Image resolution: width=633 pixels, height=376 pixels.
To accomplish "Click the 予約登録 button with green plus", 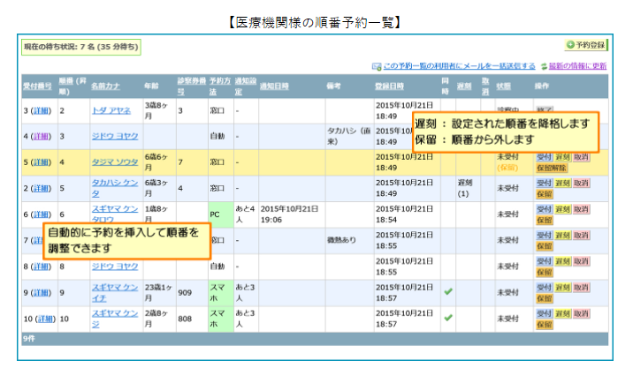I will click(586, 45).
